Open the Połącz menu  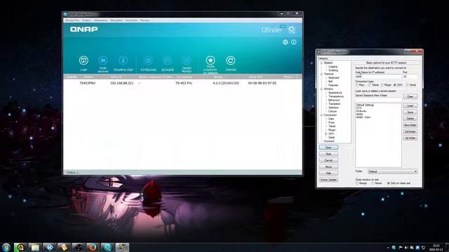click(x=86, y=20)
